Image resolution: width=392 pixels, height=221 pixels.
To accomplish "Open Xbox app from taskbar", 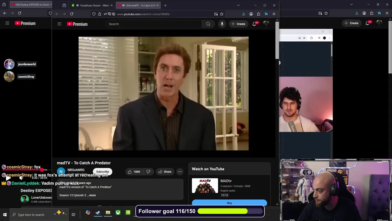I will coord(118,213).
